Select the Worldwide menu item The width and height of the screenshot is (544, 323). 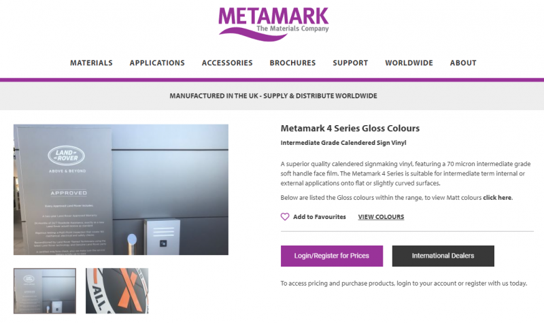point(409,63)
